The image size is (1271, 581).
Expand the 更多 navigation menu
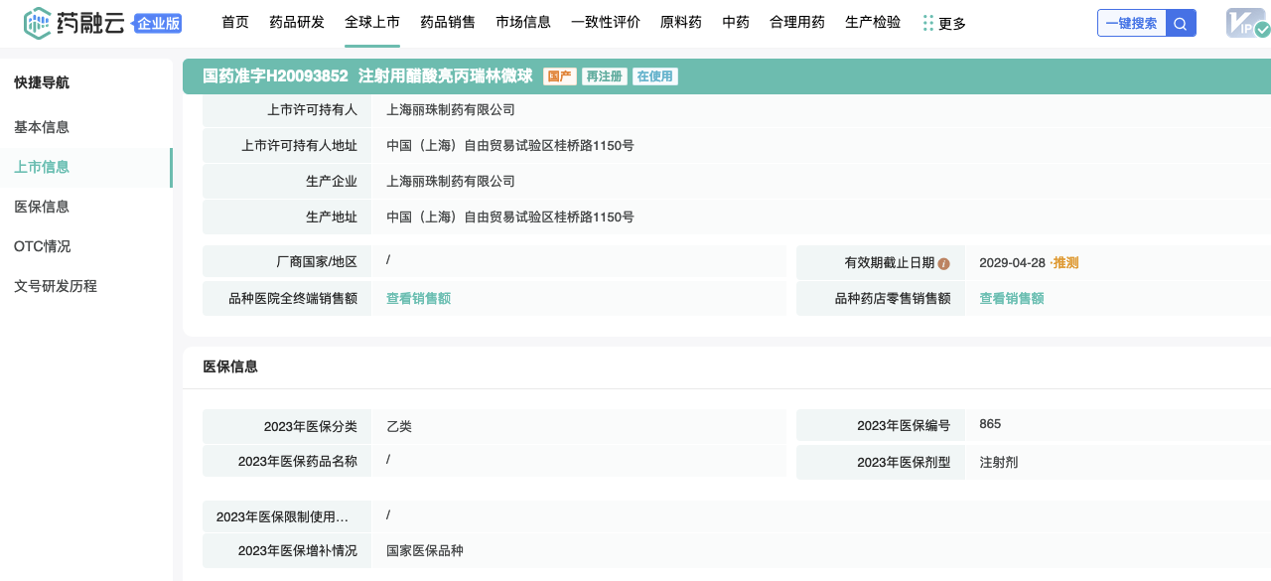[x=951, y=23]
